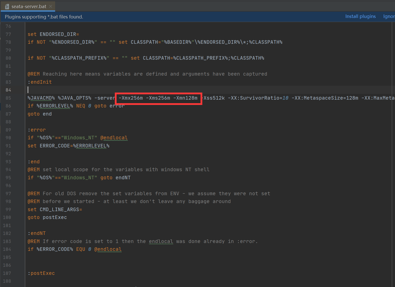Viewport: 395px width, 287px height.
Task: Click %JAVACMD% on line 85
Action: (41, 98)
